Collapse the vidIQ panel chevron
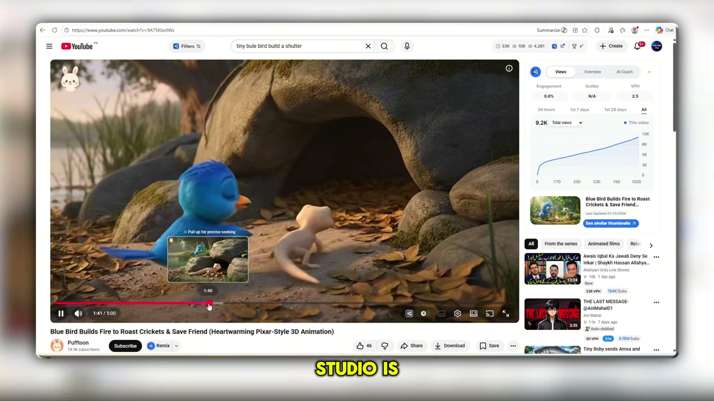Viewport: 714px width, 401px height. point(649,72)
